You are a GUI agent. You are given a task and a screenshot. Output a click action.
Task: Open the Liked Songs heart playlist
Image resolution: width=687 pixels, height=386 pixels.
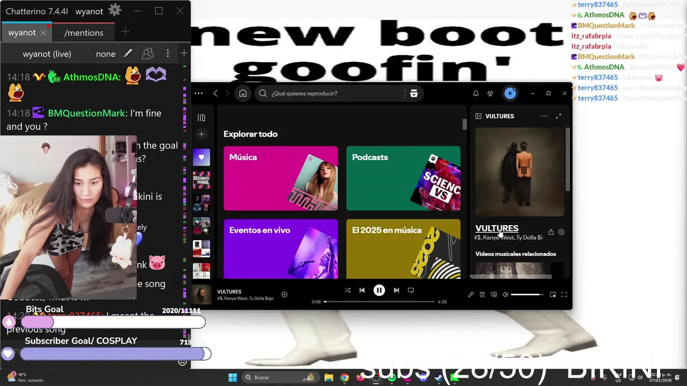[201, 157]
